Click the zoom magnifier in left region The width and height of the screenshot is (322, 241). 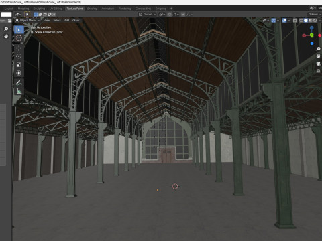click(6, 29)
